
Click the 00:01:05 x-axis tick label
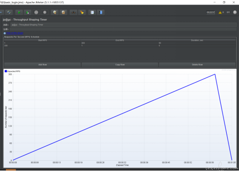click(232, 163)
